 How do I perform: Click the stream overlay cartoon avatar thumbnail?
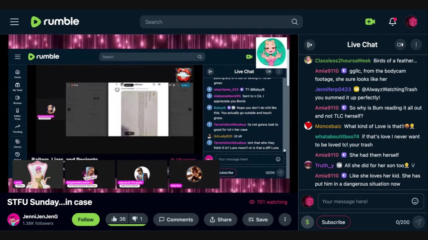(x=271, y=53)
